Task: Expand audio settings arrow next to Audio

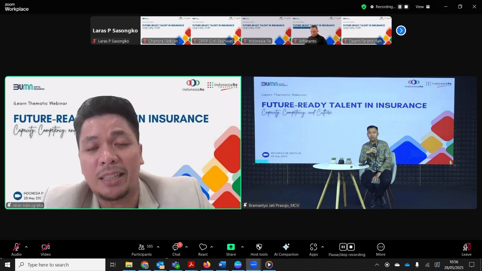Action: point(27,247)
